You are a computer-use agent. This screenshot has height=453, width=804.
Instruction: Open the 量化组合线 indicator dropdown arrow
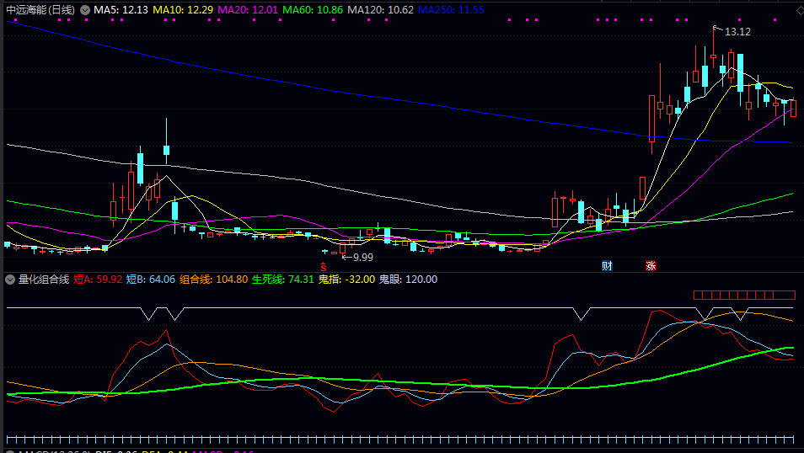pos(10,279)
